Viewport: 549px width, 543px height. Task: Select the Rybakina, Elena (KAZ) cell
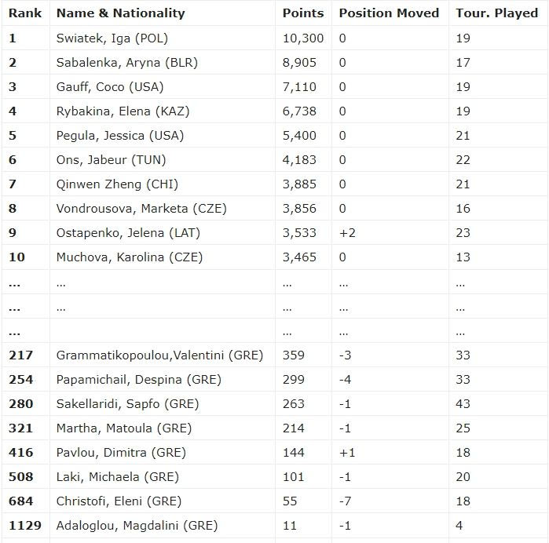[x=123, y=111]
